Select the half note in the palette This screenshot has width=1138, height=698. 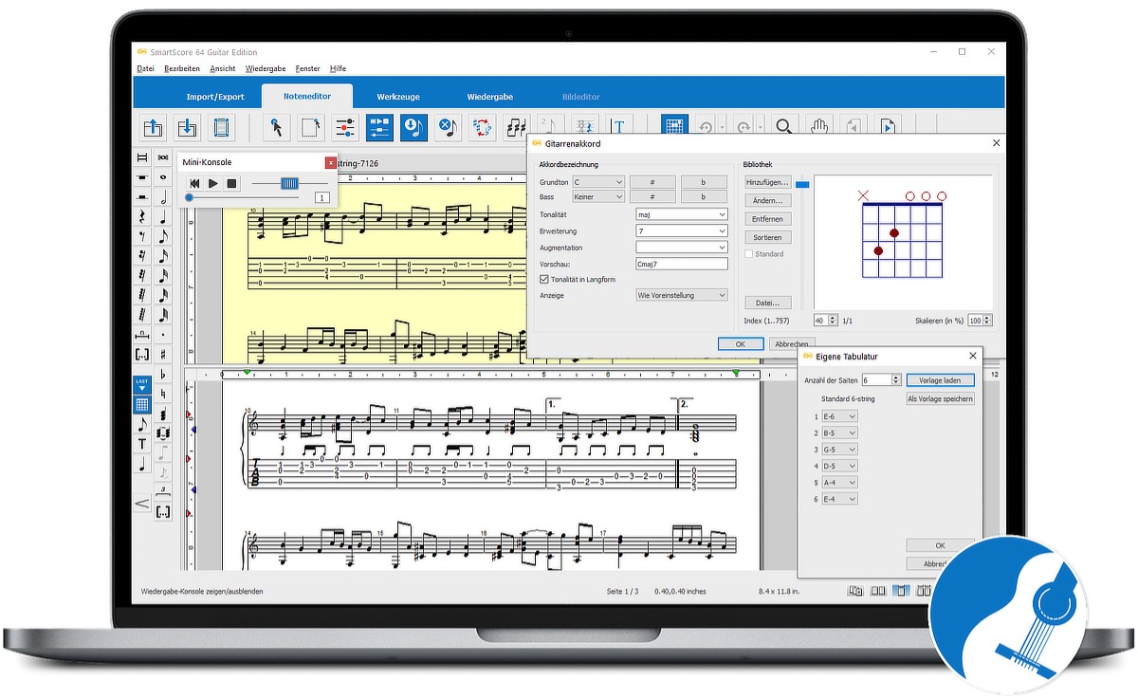tap(163, 196)
